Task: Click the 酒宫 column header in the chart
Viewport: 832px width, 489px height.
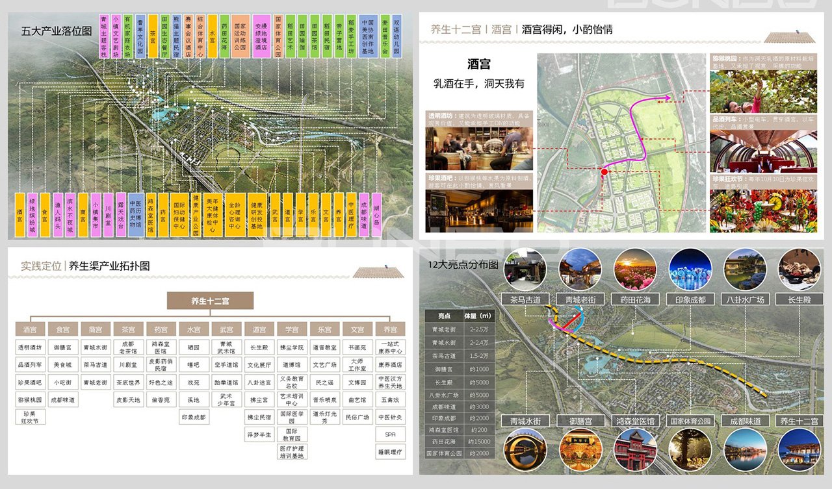Action: pos(31,329)
